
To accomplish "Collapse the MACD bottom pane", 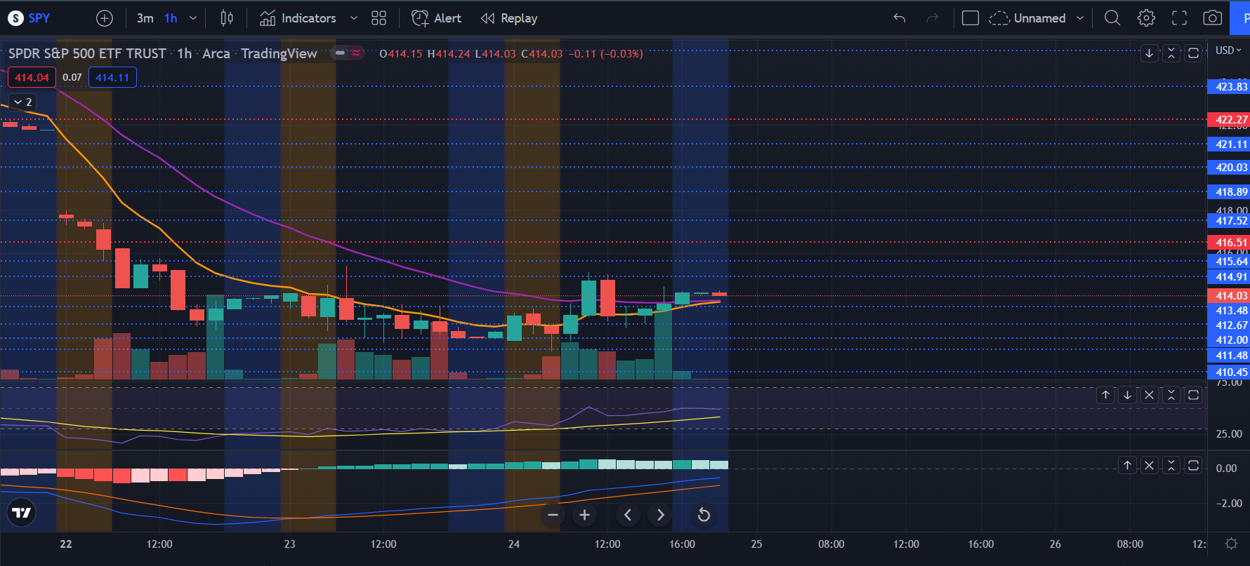I will point(1171,466).
